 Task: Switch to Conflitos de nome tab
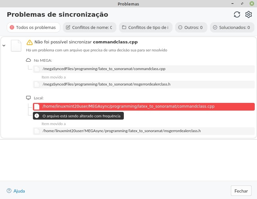[x=90, y=27]
